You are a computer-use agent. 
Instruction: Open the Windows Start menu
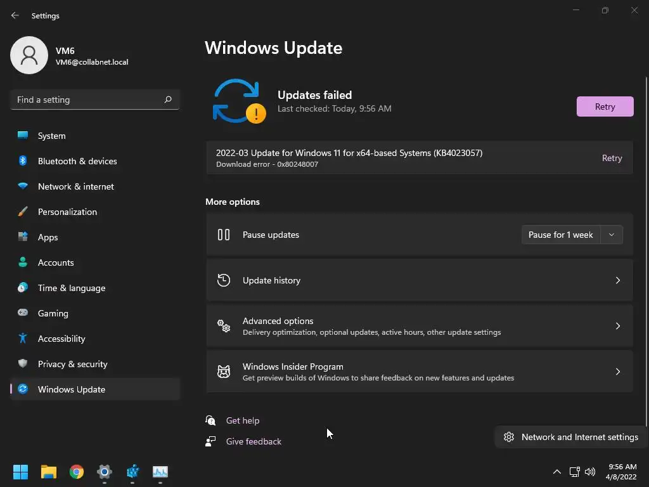tap(20, 472)
